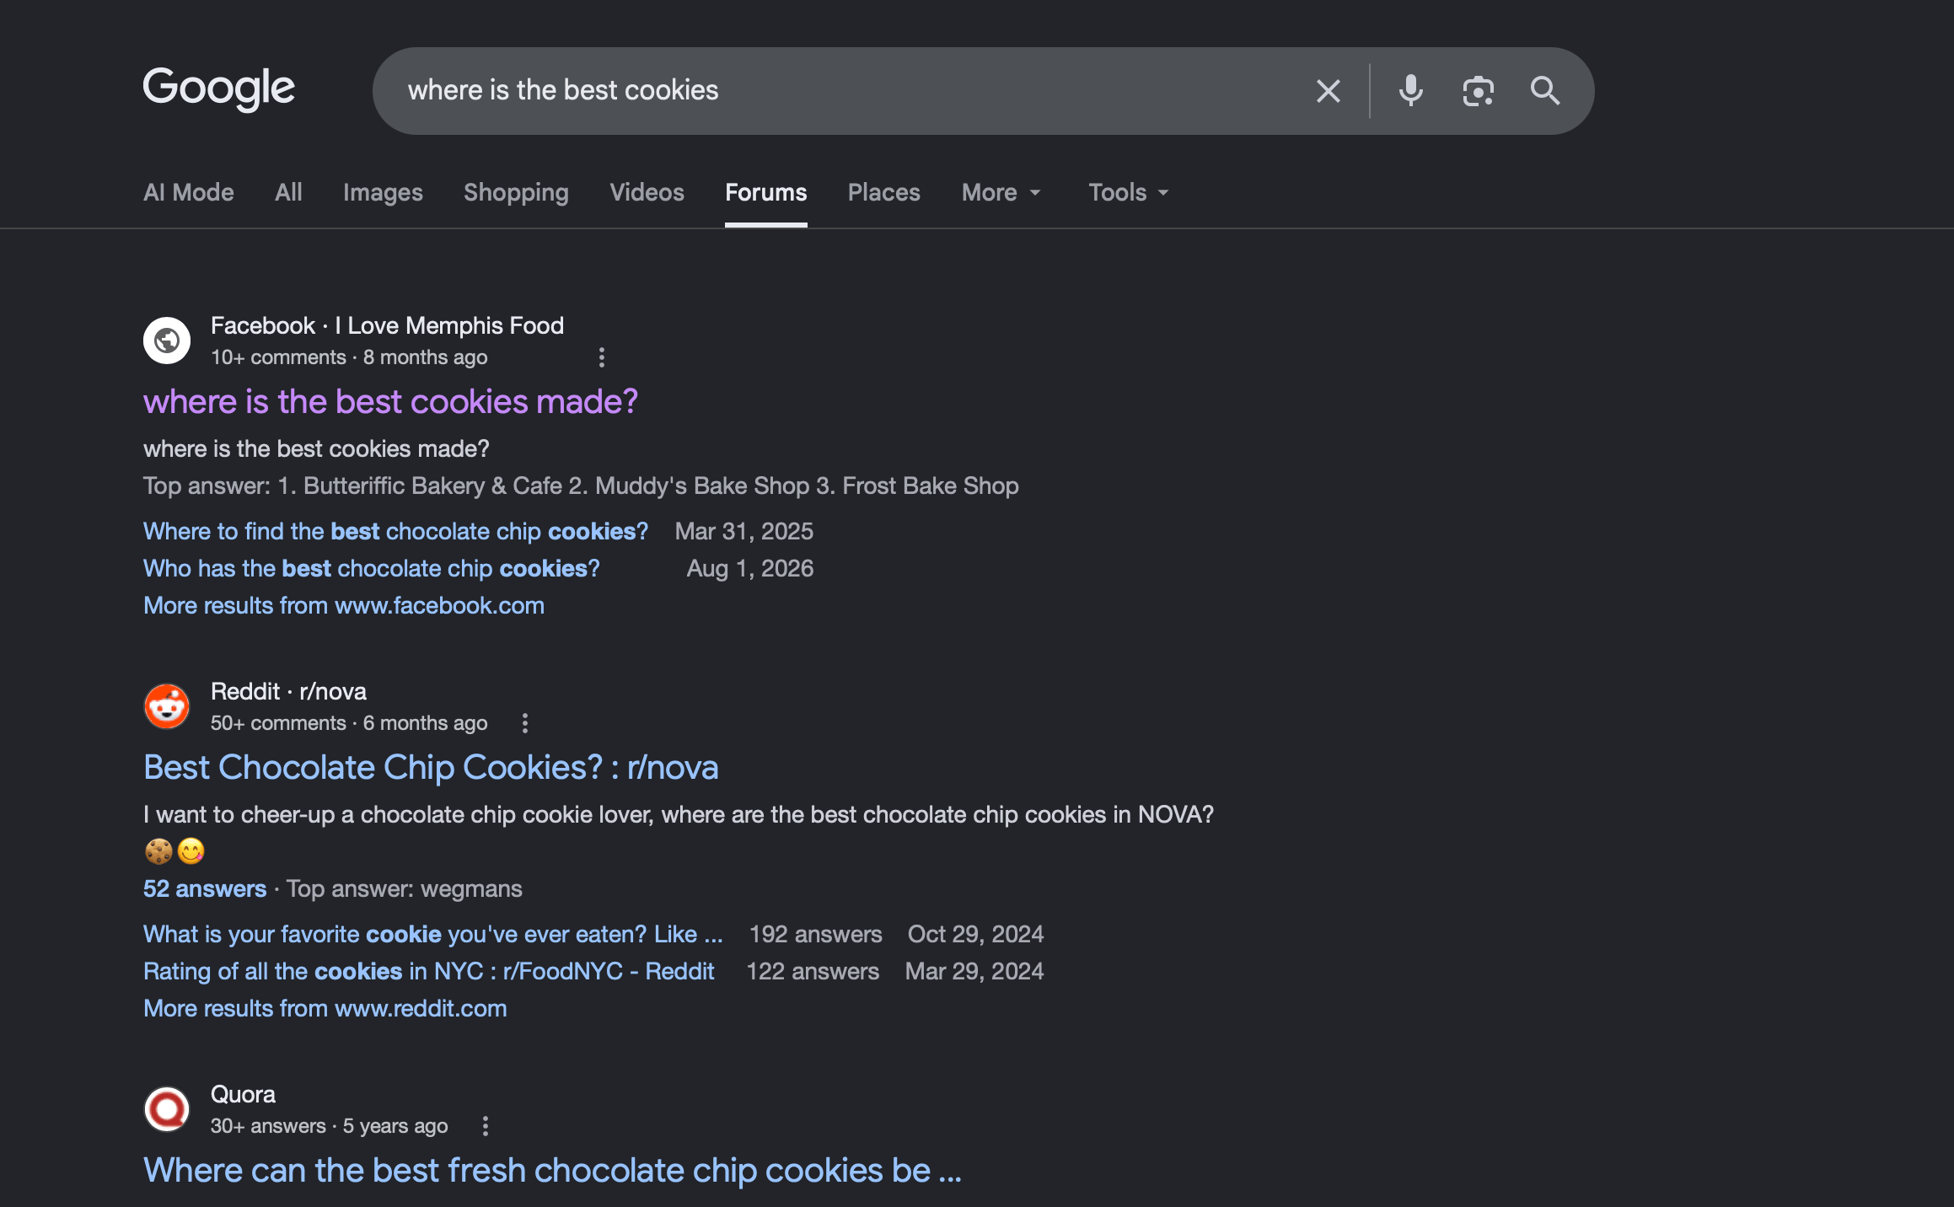1954x1207 pixels.
Task: Click the magnifying glass search button
Action: pyautogui.click(x=1544, y=91)
